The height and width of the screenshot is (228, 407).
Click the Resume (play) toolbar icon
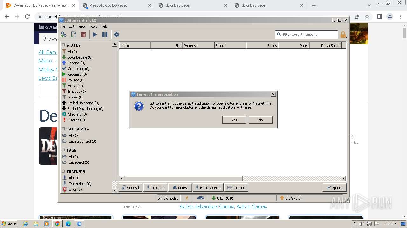pyautogui.click(x=95, y=35)
